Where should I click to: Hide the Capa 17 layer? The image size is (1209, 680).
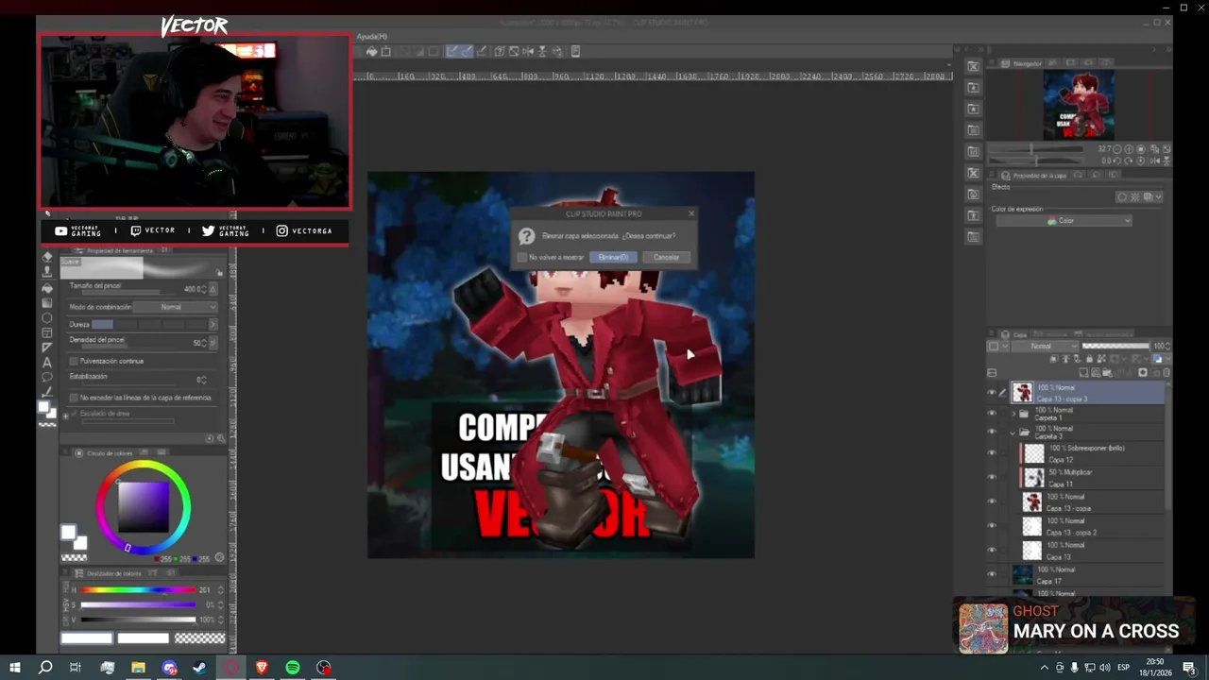pyautogui.click(x=992, y=573)
